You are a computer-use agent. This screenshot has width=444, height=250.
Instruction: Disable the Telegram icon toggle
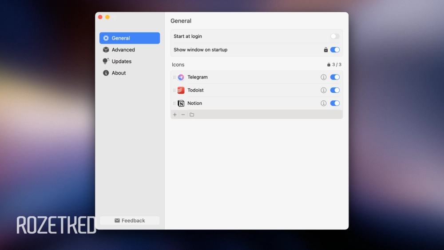[335, 77]
